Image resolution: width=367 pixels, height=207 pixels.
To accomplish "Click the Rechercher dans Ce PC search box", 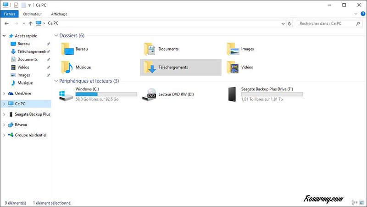I will click(x=326, y=23).
